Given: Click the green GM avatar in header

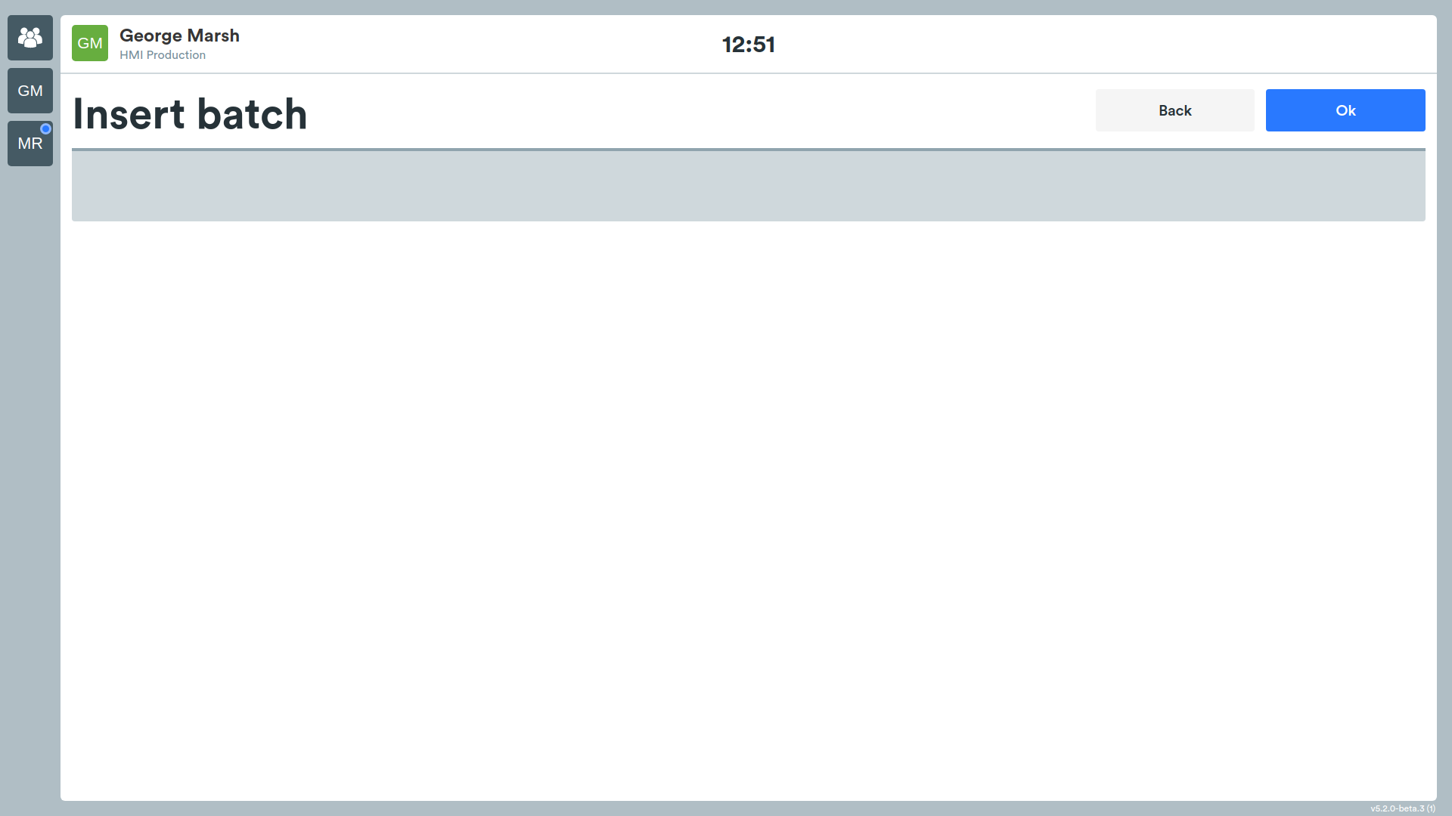Looking at the screenshot, I should pos(90,43).
